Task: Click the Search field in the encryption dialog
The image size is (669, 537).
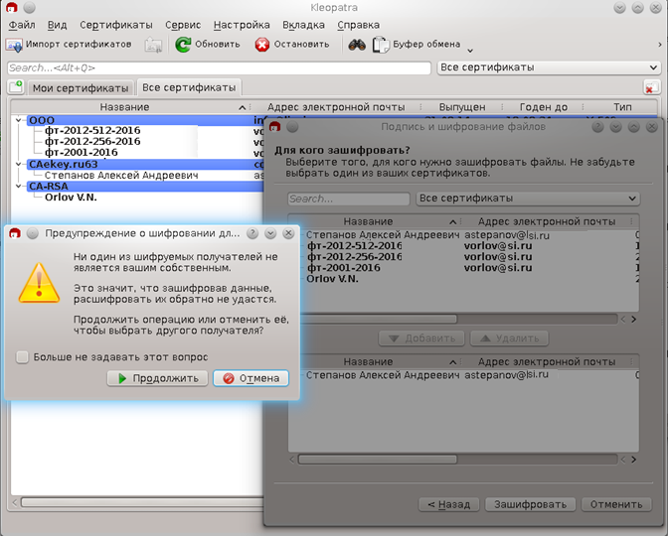Action: tap(349, 199)
